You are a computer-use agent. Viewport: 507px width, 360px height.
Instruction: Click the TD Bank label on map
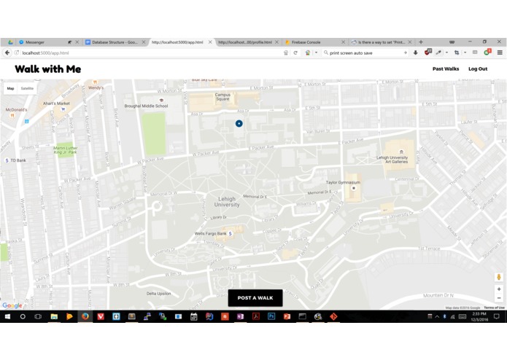(x=18, y=160)
